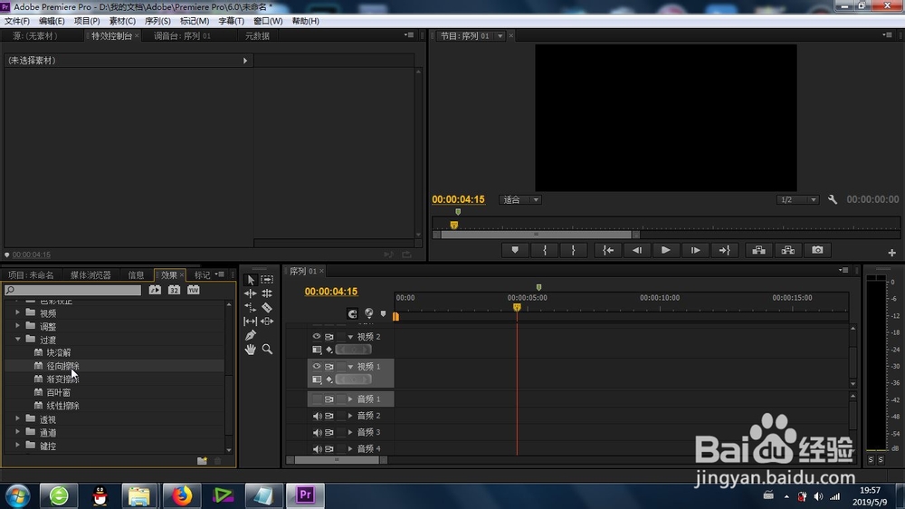Image resolution: width=905 pixels, height=509 pixels.
Task: Select the Ripple Edit tool
Action: click(250, 293)
